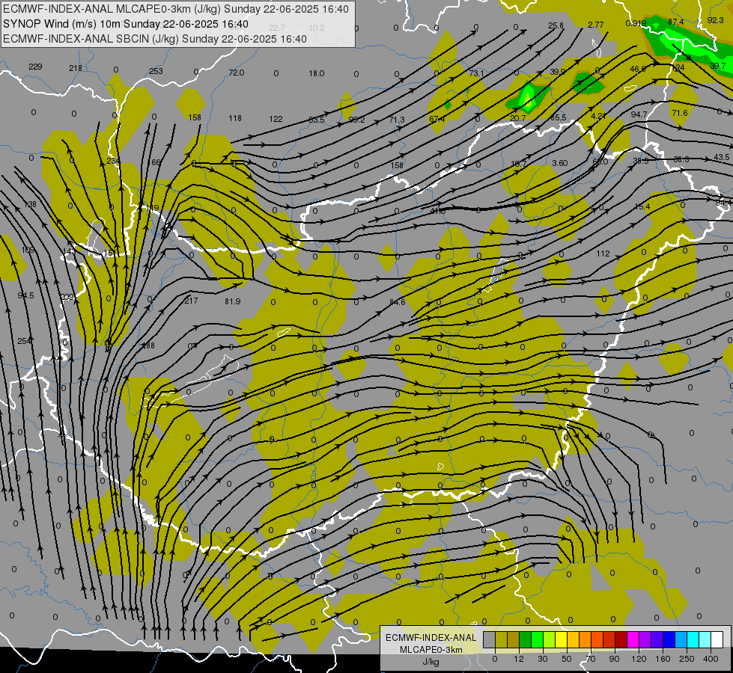The width and height of the screenshot is (733, 673).
Task: Click the legend scale label 50
Action: click(x=567, y=659)
